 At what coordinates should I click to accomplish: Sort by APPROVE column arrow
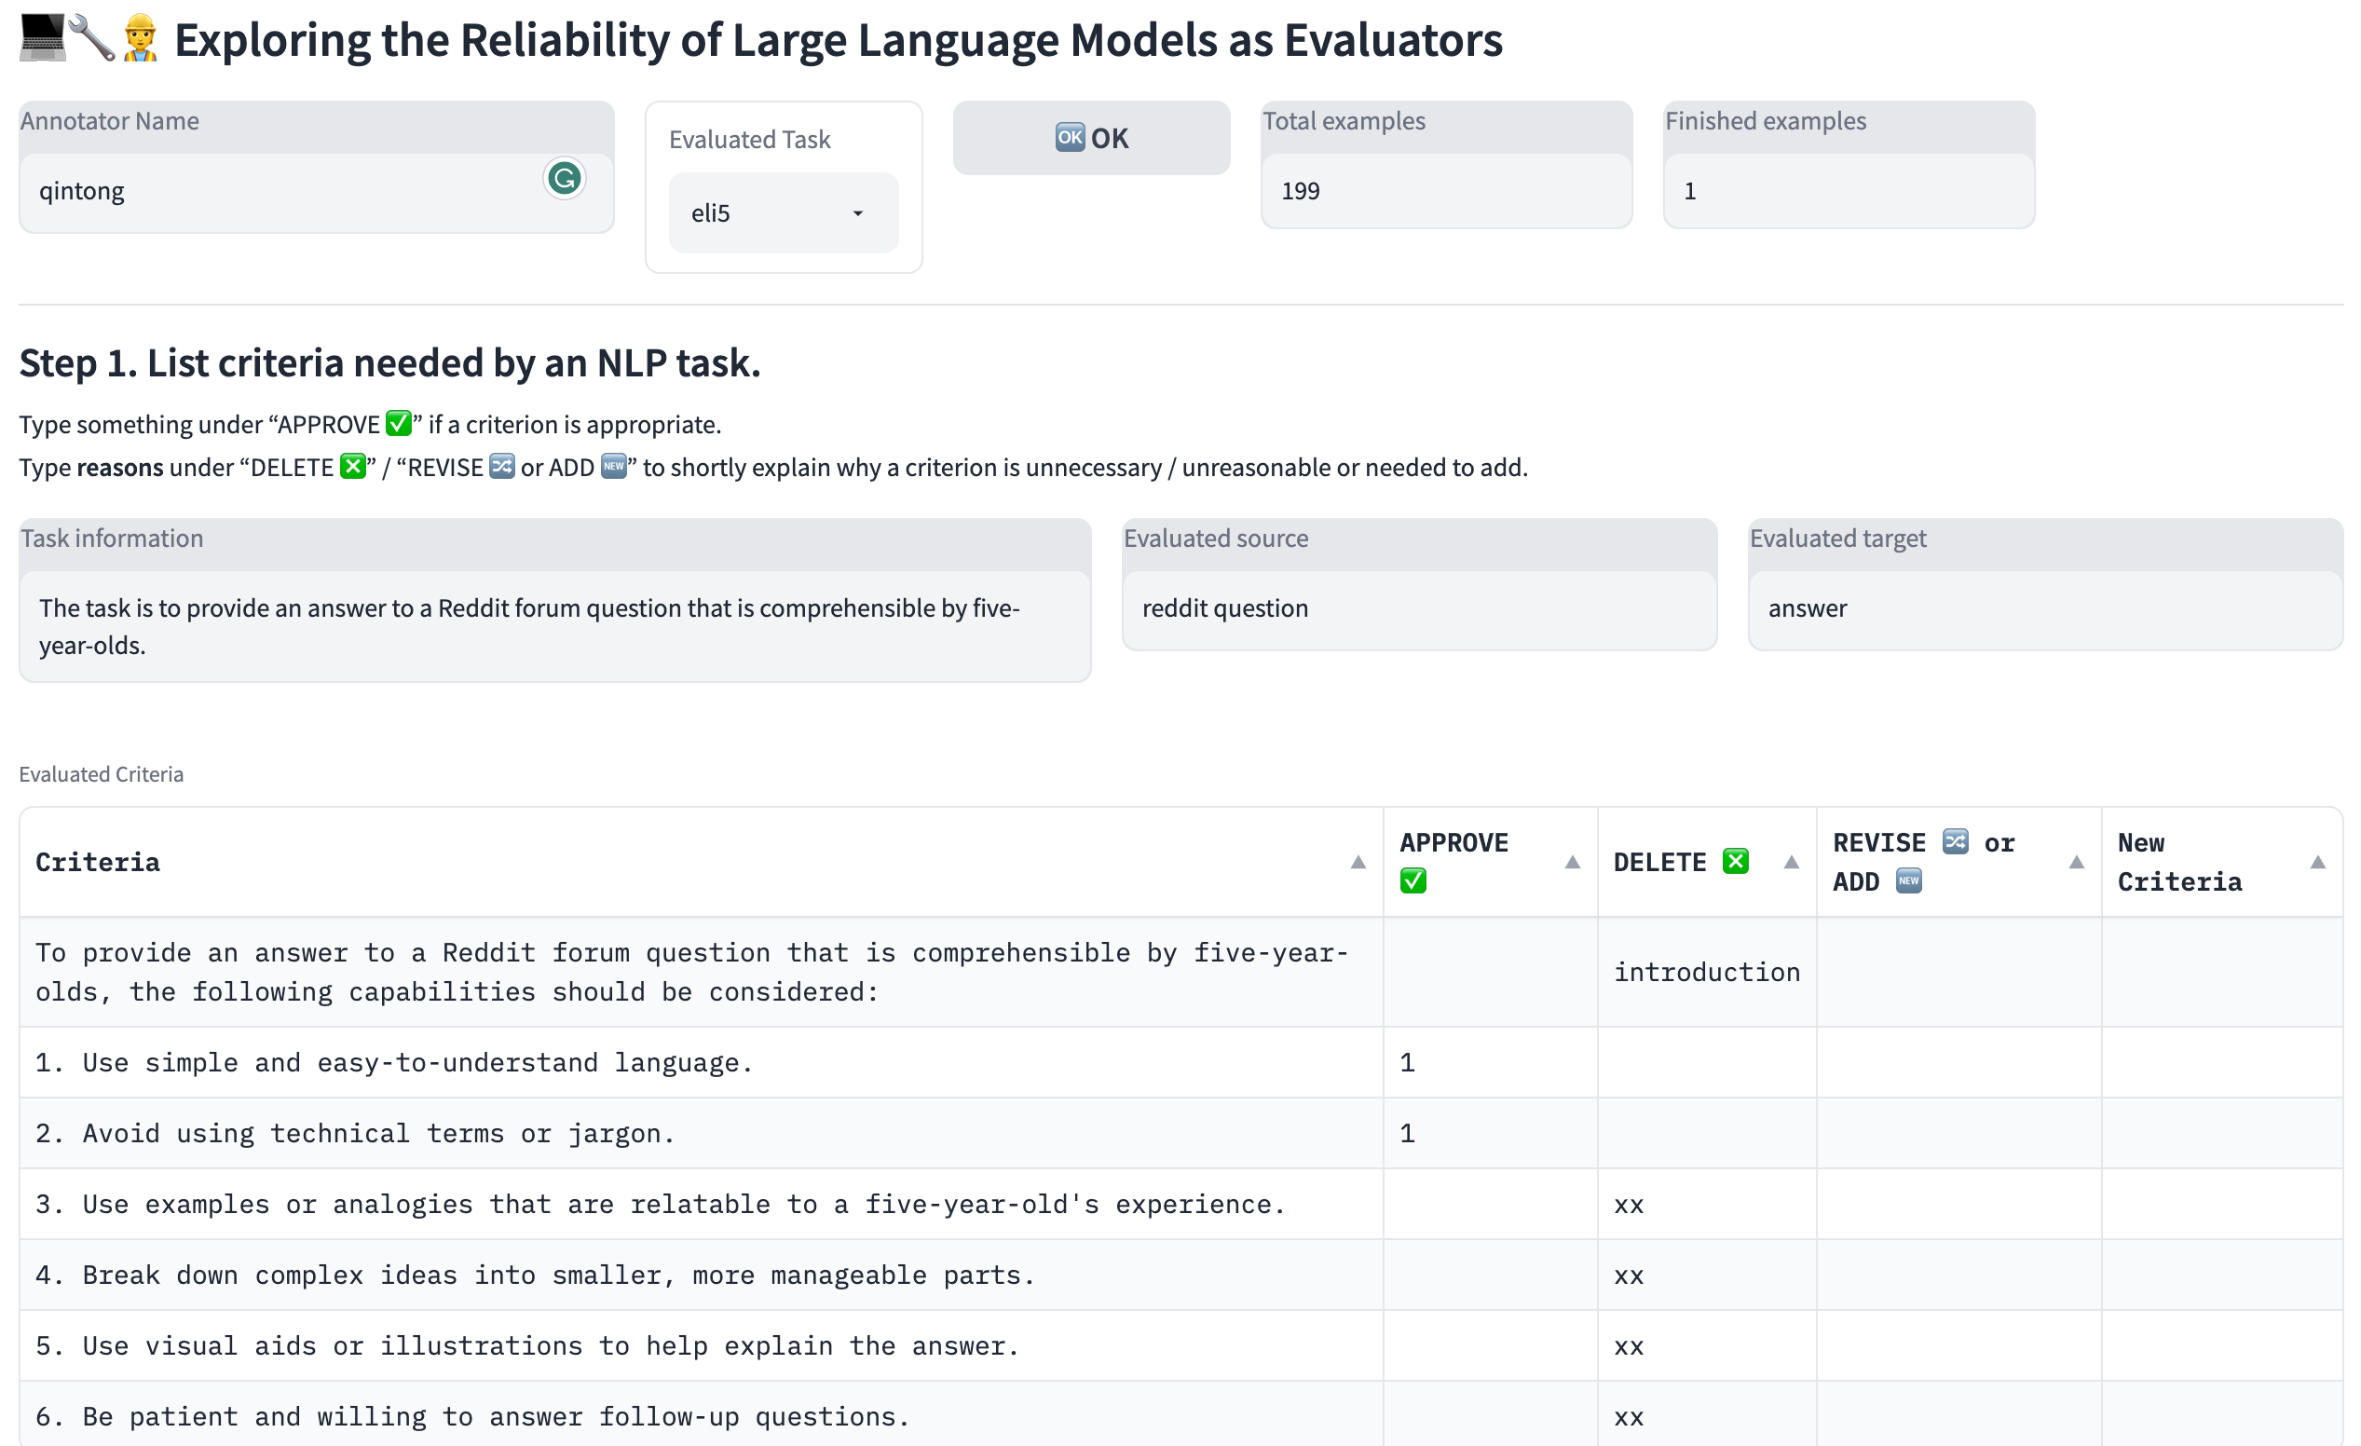click(1573, 863)
